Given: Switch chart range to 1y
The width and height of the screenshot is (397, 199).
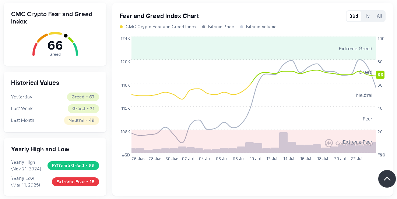Looking at the screenshot, I should 367,16.
